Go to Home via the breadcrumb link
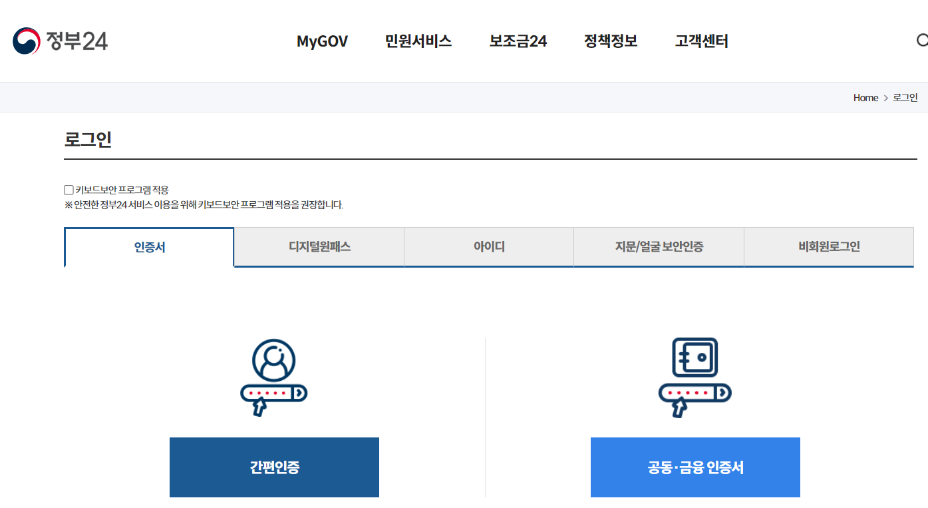Viewport: 928px width, 508px height. [865, 97]
